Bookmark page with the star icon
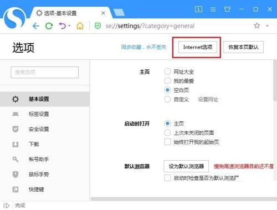 257,25
